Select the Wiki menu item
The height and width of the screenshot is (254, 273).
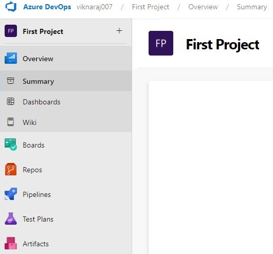66,122
